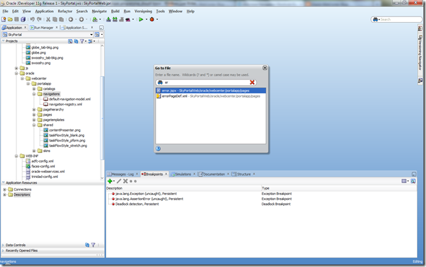Click the Working Sets filter funnel icon
The width and height of the screenshot is (426, 267).
[x=82, y=41]
